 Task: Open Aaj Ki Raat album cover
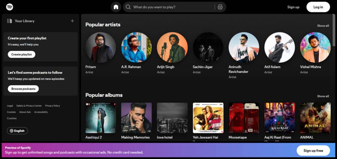coord(279,118)
